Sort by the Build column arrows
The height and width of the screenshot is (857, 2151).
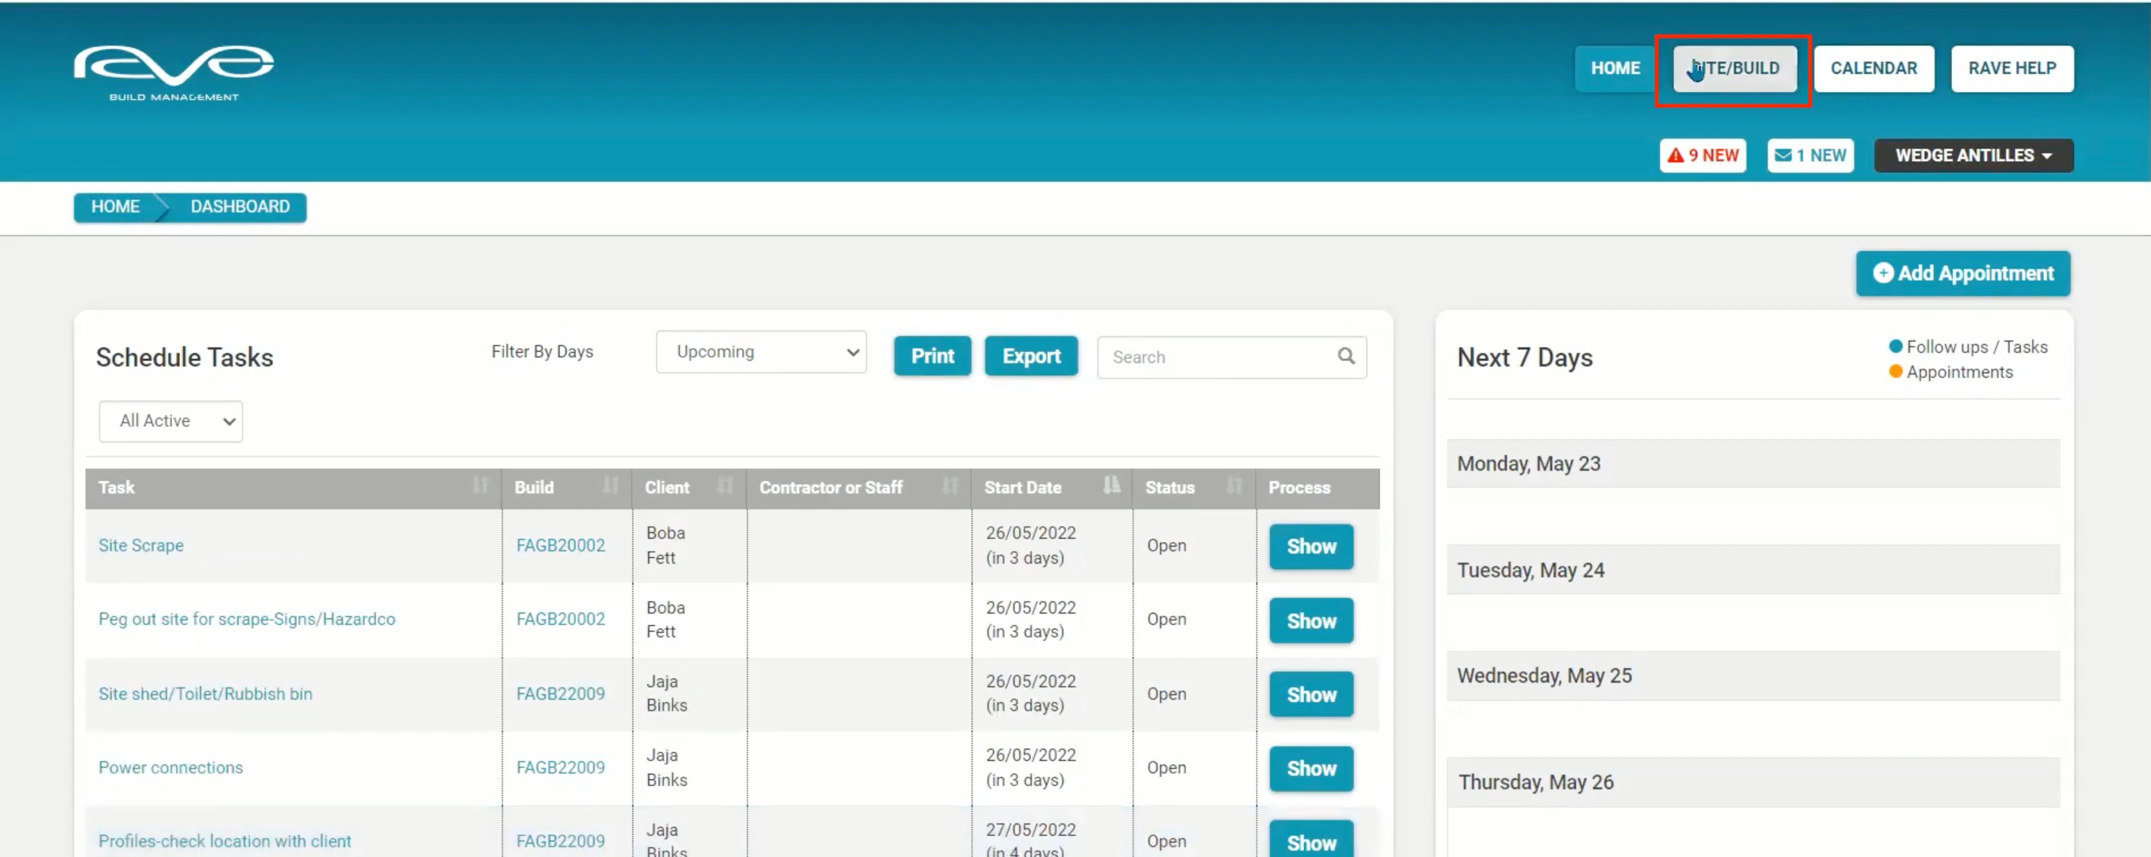(x=610, y=486)
